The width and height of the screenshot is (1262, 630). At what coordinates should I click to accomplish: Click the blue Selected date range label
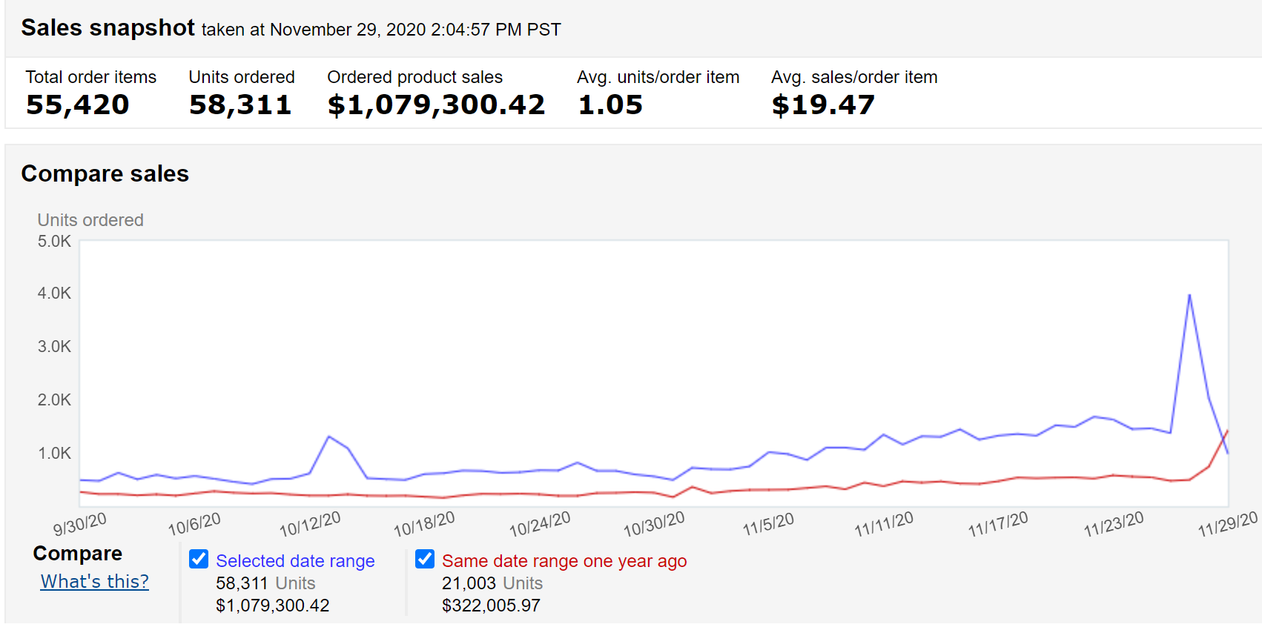(x=295, y=561)
